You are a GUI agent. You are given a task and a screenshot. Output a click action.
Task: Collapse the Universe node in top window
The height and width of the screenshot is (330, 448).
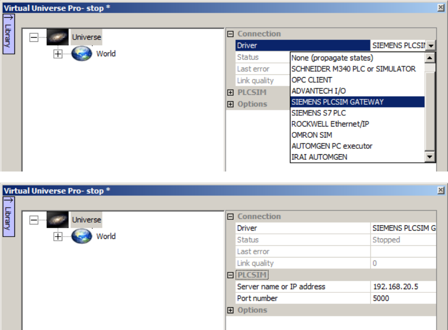34,37
